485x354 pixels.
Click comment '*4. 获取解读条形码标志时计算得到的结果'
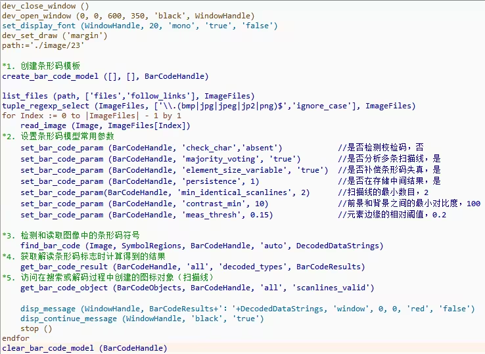tap(83, 256)
